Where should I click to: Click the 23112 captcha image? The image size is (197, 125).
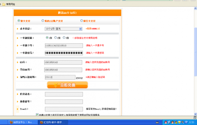[79, 78]
